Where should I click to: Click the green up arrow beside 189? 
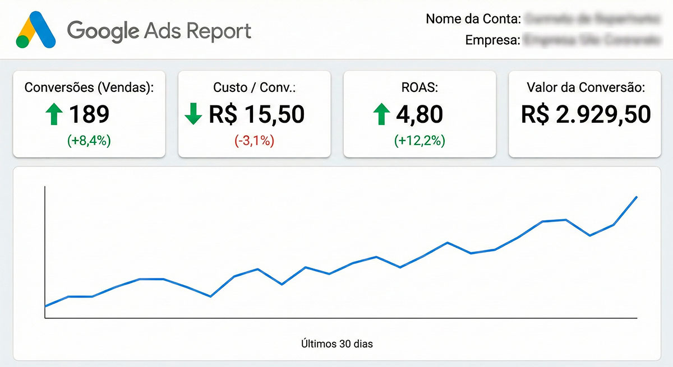[x=54, y=115]
